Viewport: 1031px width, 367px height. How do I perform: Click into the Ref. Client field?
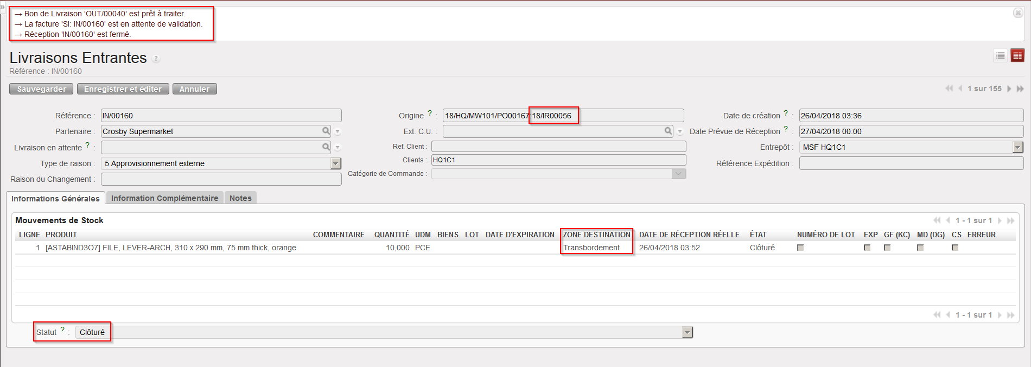(x=558, y=147)
